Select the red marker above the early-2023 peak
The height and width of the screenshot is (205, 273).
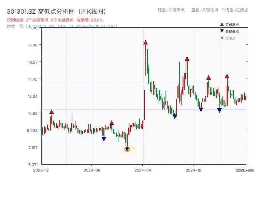pyautogui.click(x=51, y=111)
